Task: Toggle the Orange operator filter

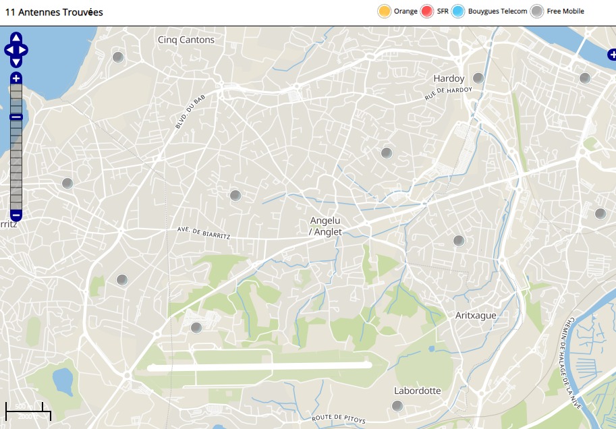Action: tap(384, 11)
